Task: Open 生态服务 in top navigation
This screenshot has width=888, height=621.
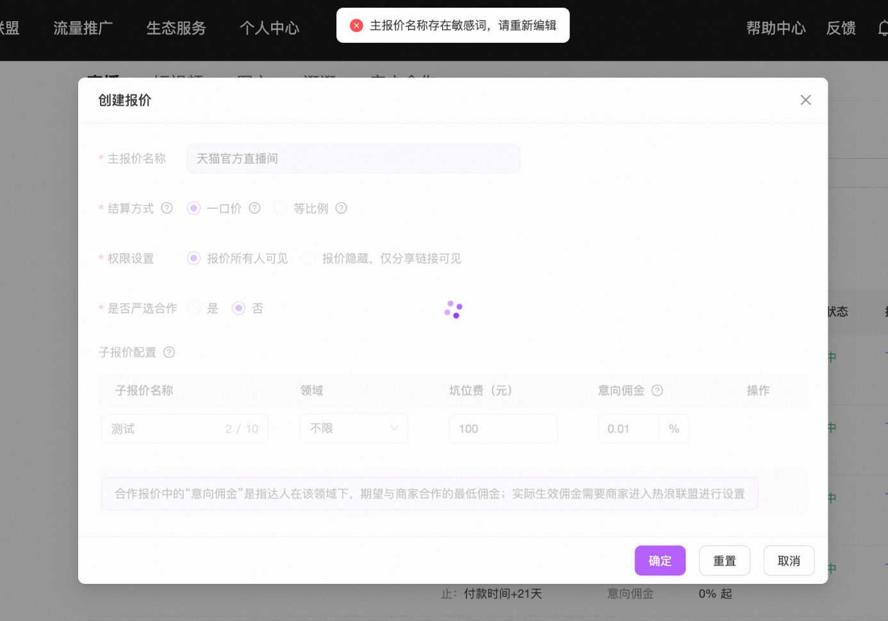Action: pos(176,28)
